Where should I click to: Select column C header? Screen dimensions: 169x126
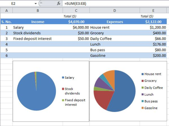pyautogui.click(x=76, y=11)
